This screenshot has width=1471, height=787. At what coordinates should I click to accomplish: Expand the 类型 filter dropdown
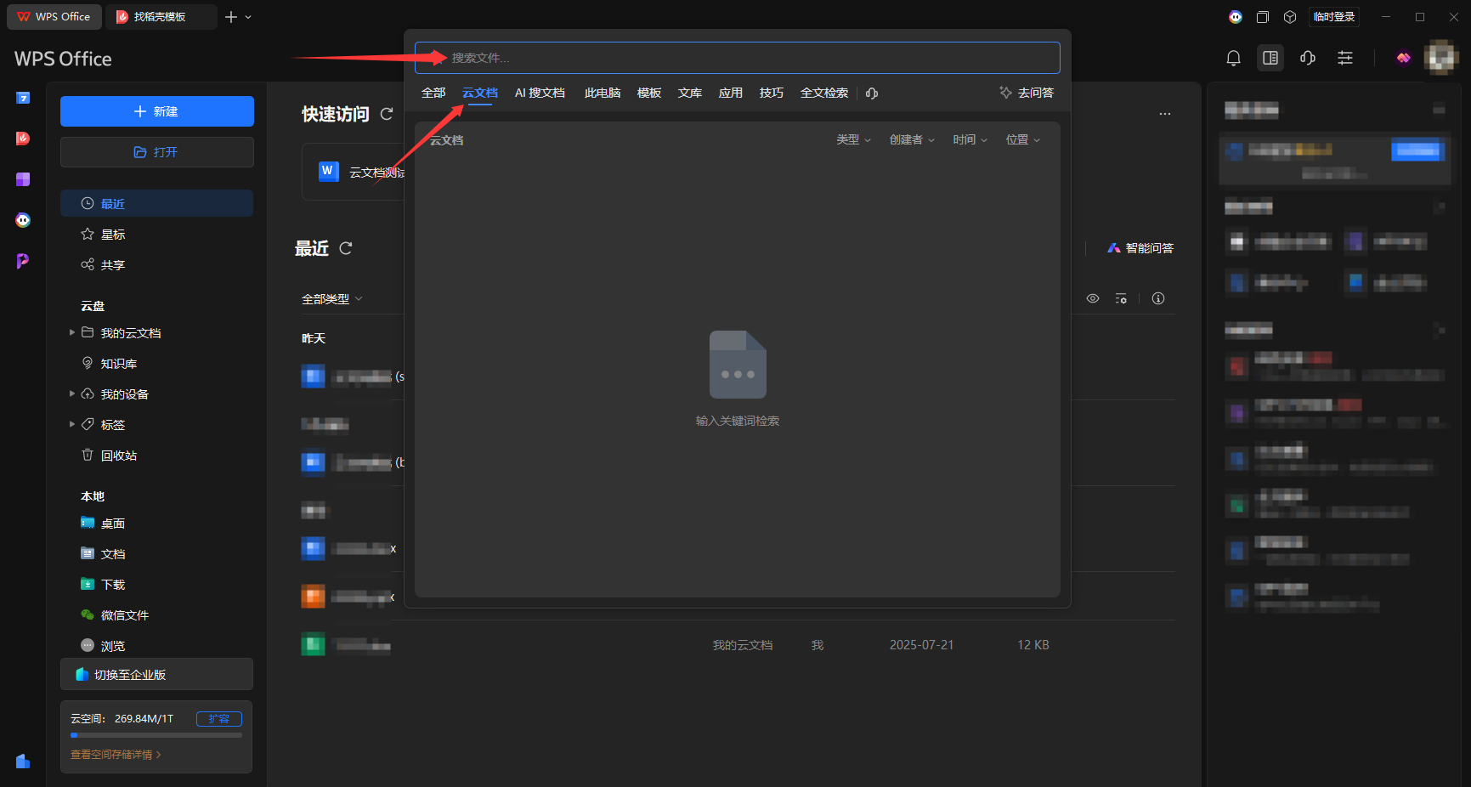[x=853, y=140]
